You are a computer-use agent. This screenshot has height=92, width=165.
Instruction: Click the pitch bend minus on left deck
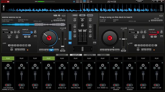[x=61, y=51]
